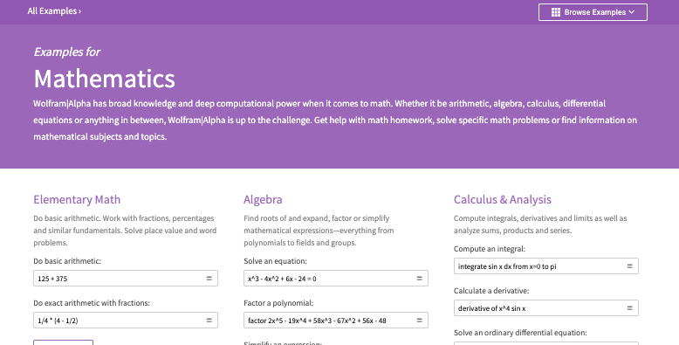Expand the Browse Examples dropdown chevron
This screenshot has height=345, width=679.
click(632, 12)
